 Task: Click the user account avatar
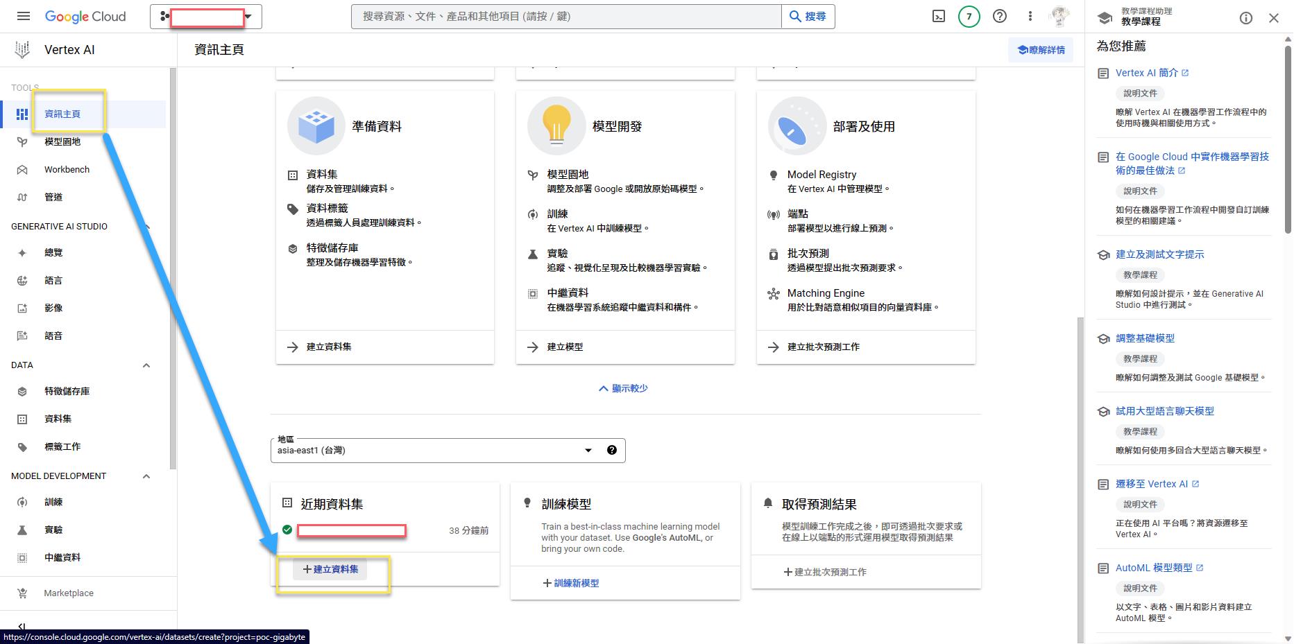(1059, 17)
